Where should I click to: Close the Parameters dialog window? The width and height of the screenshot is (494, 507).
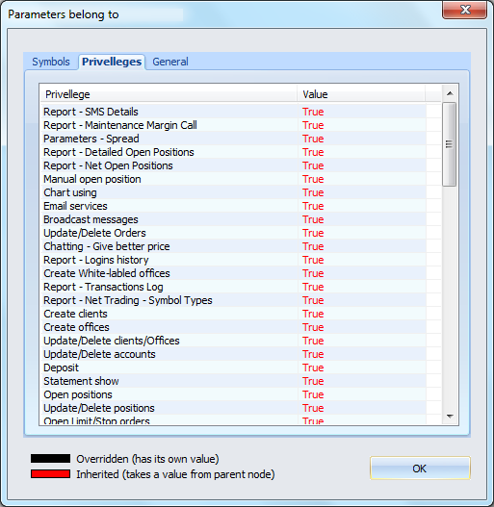click(x=465, y=10)
